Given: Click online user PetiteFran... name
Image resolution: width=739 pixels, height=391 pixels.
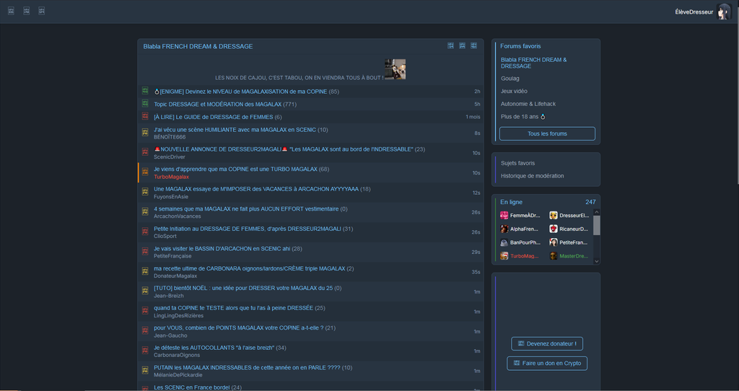Looking at the screenshot, I should (x=574, y=242).
